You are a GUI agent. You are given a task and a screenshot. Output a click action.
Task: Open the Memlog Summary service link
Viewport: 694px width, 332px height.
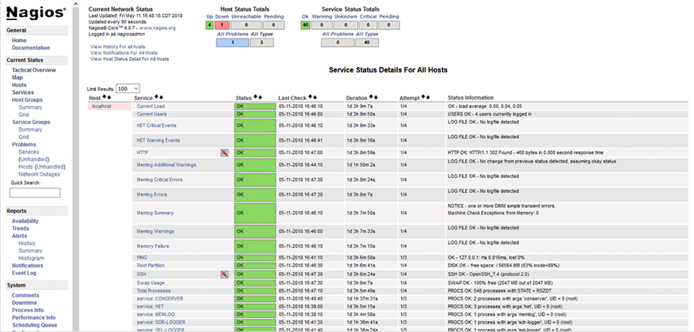coord(155,213)
